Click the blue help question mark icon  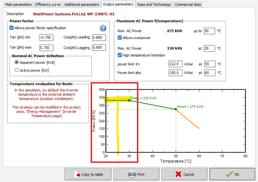coord(103,28)
